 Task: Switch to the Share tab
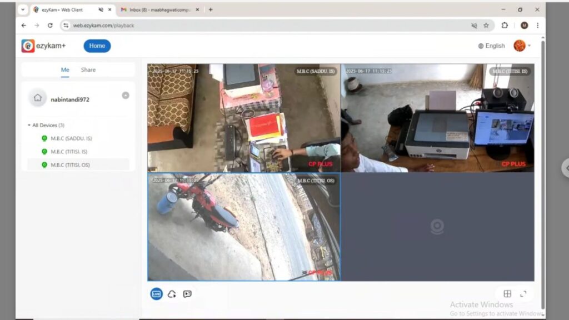pos(88,70)
